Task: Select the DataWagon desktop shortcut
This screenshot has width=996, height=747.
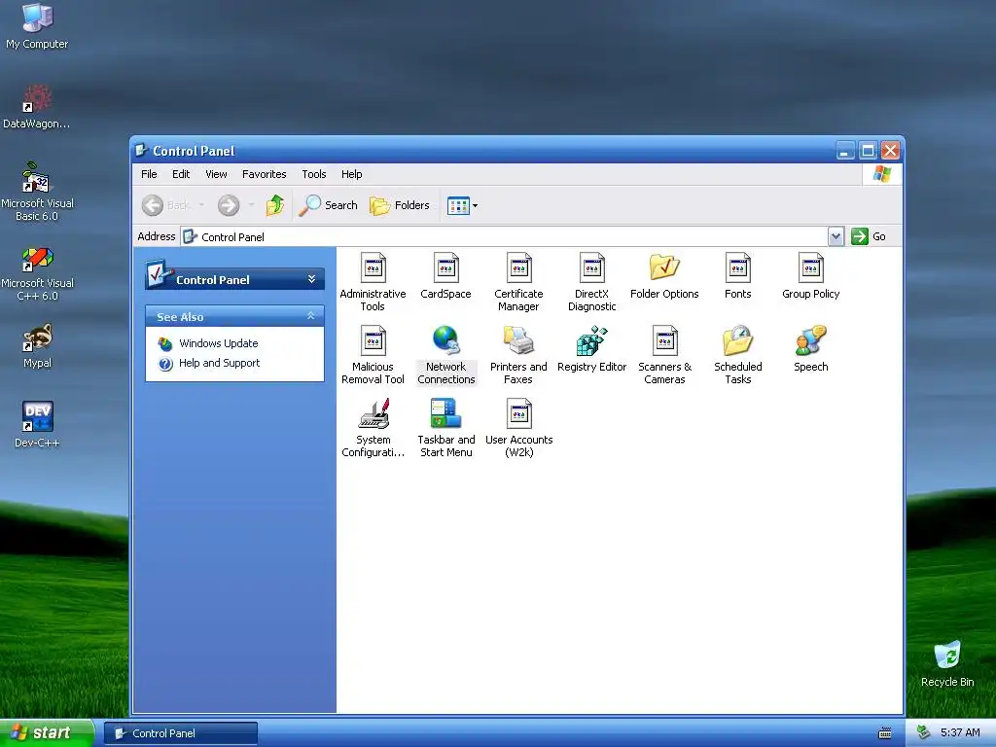Action: (37, 107)
